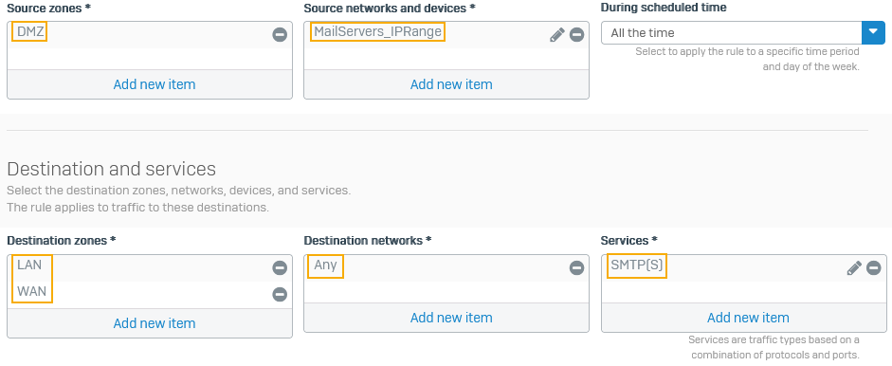Add new item to destination zones

coord(155,323)
